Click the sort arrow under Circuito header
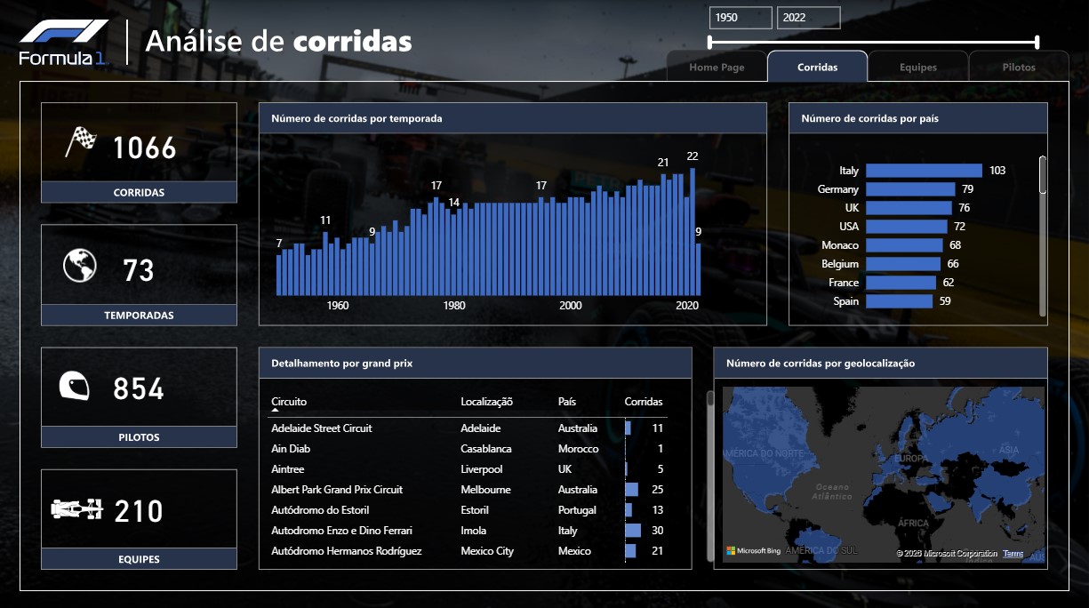This screenshot has height=608, width=1089. click(276, 412)
